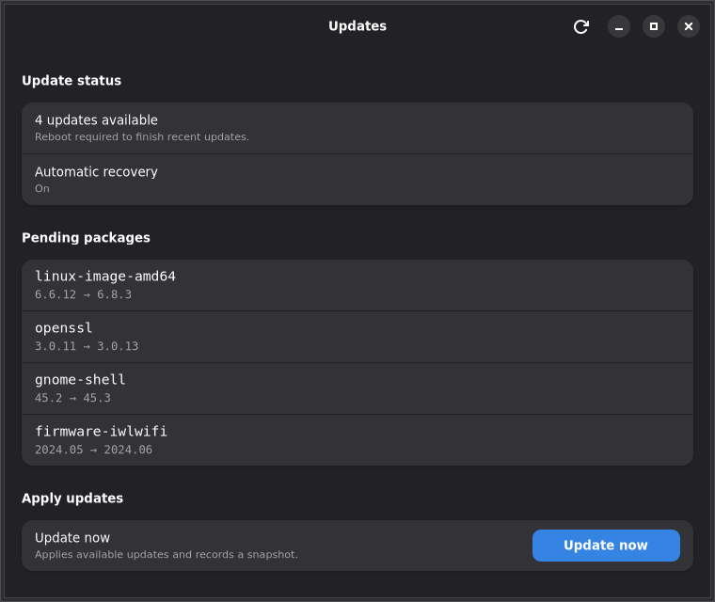715x602 pixels.
Task: Click the snapshot description under Update now
Action: click(x=167, y=555)
